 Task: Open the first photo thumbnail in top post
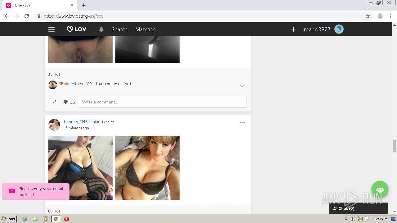[x=80, y=49]
